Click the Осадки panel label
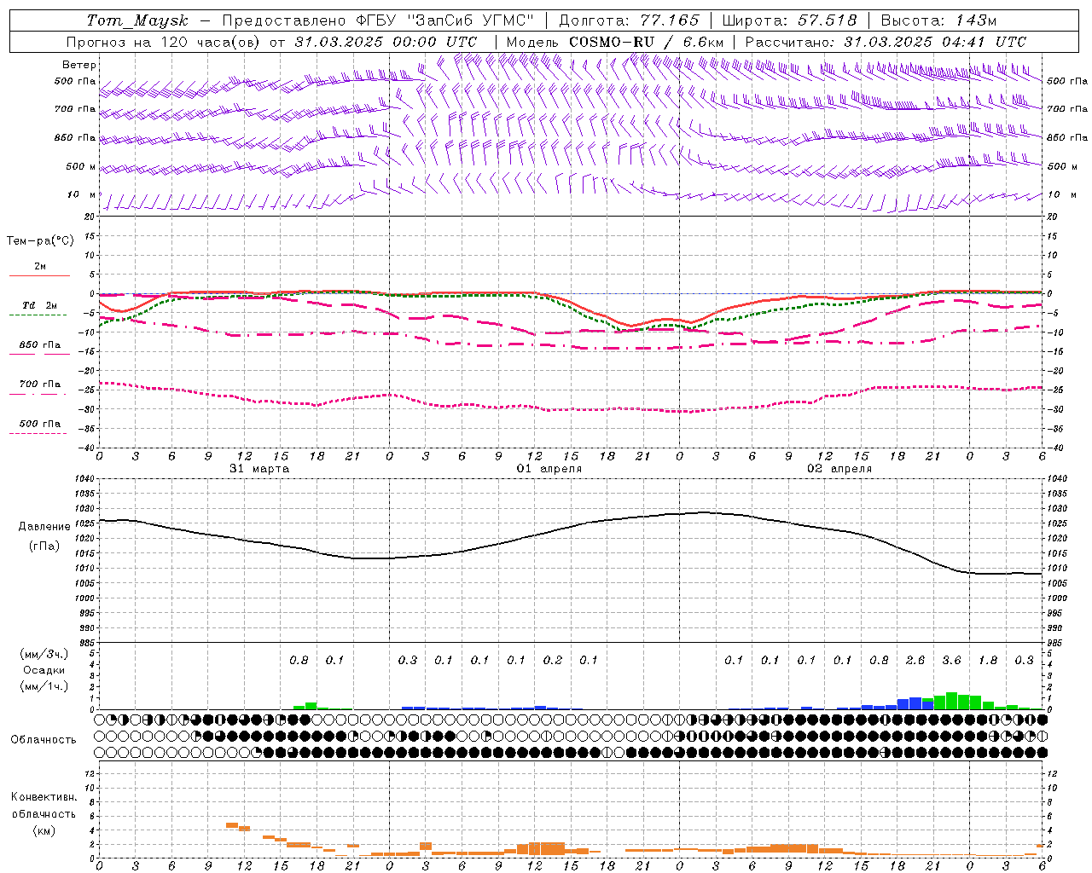Screen dimensions: 1092x873 44,670
